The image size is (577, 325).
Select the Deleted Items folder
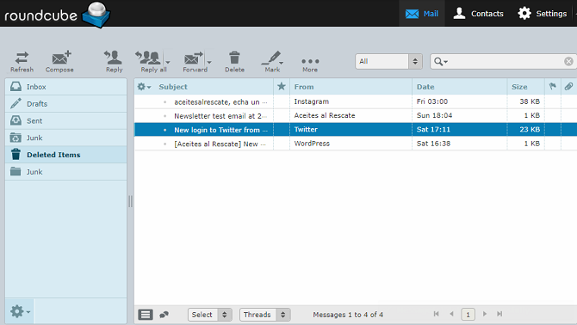pos(65,155)
